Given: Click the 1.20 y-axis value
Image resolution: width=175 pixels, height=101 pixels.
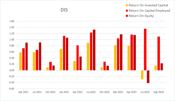Looking at the screenshot, I should click(x=12, y=34).
